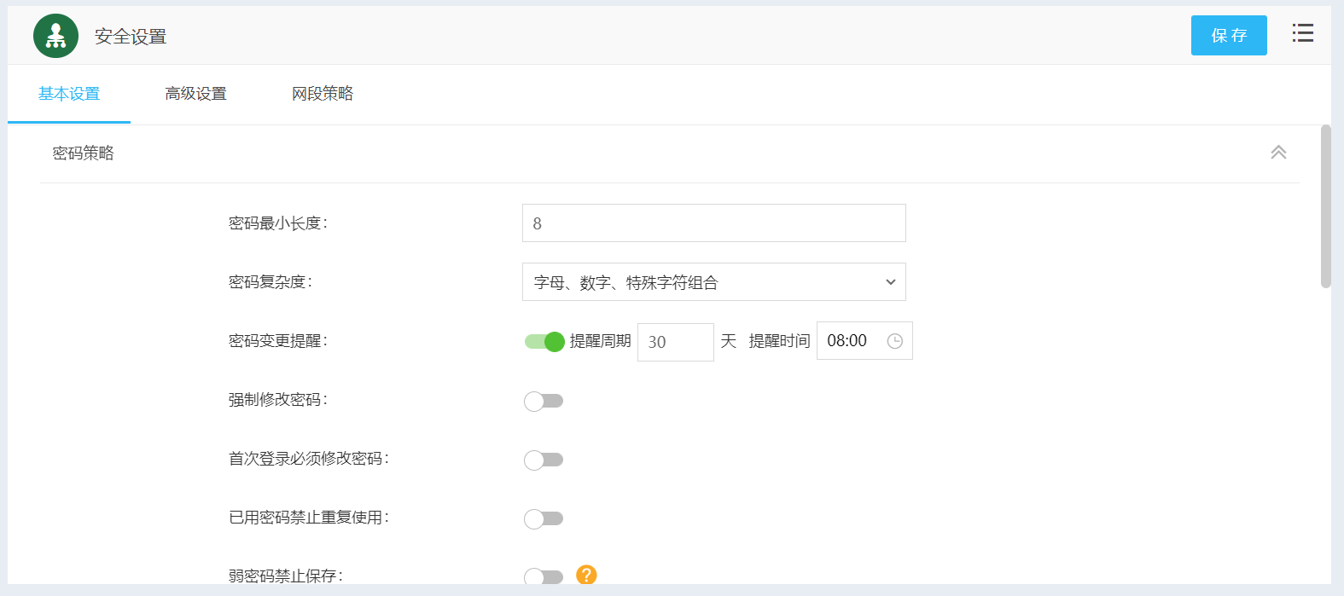This screenshot has height=596, width=1344.
Task: Collapse the 密码策略 section with double chevron
Action: click(x=1277, y=153)
